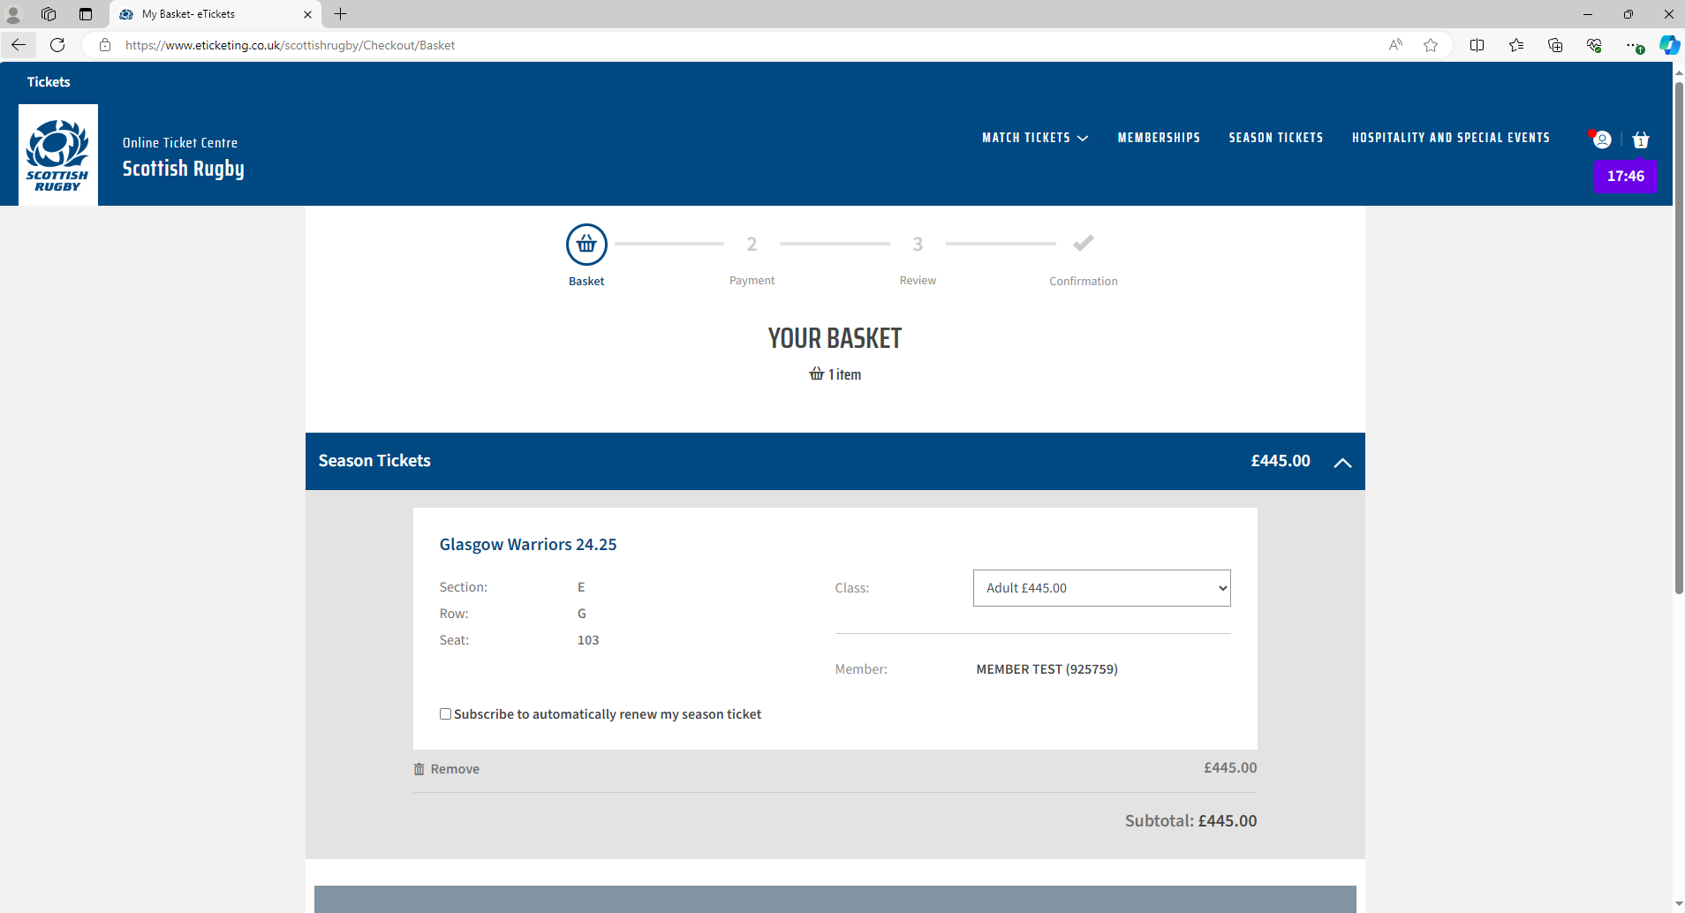Open the browser profile icon

[x=13, y=14]
